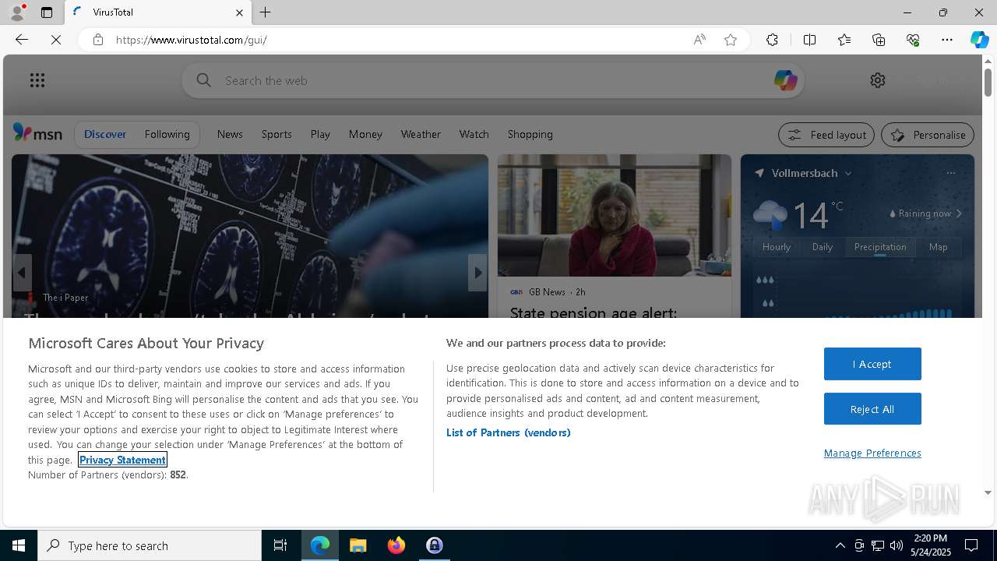
Task: Show hidden tray icons chevron
Action: pyautogui.click(x=840, y=545)
